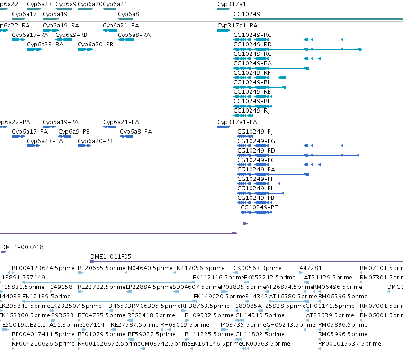Select EST EK217056.5prime

tap(199, 268)
